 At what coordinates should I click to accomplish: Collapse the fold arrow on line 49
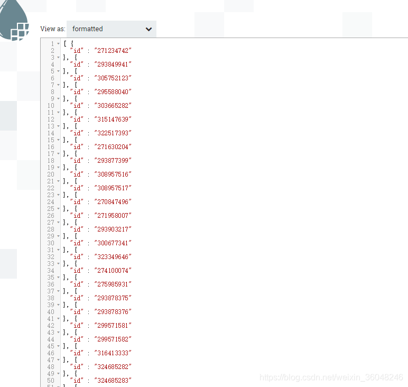tap(58, 373)
